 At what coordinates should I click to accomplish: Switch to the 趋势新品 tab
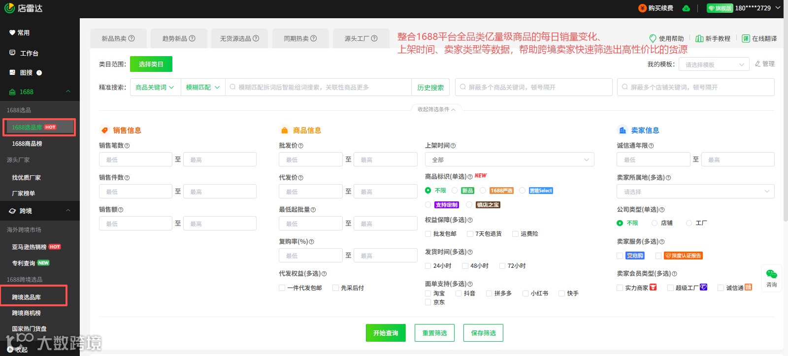pos(180,38)
